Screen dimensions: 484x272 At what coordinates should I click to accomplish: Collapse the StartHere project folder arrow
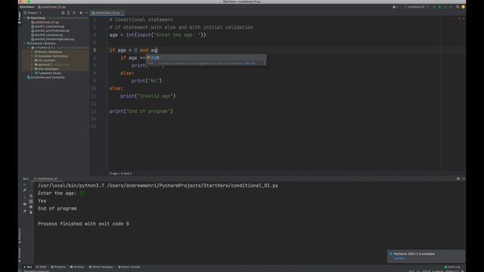click(24, 18)
